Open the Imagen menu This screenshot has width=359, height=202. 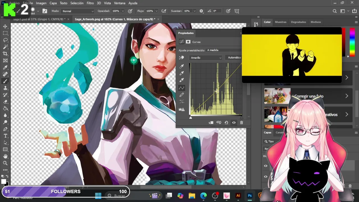41,3
